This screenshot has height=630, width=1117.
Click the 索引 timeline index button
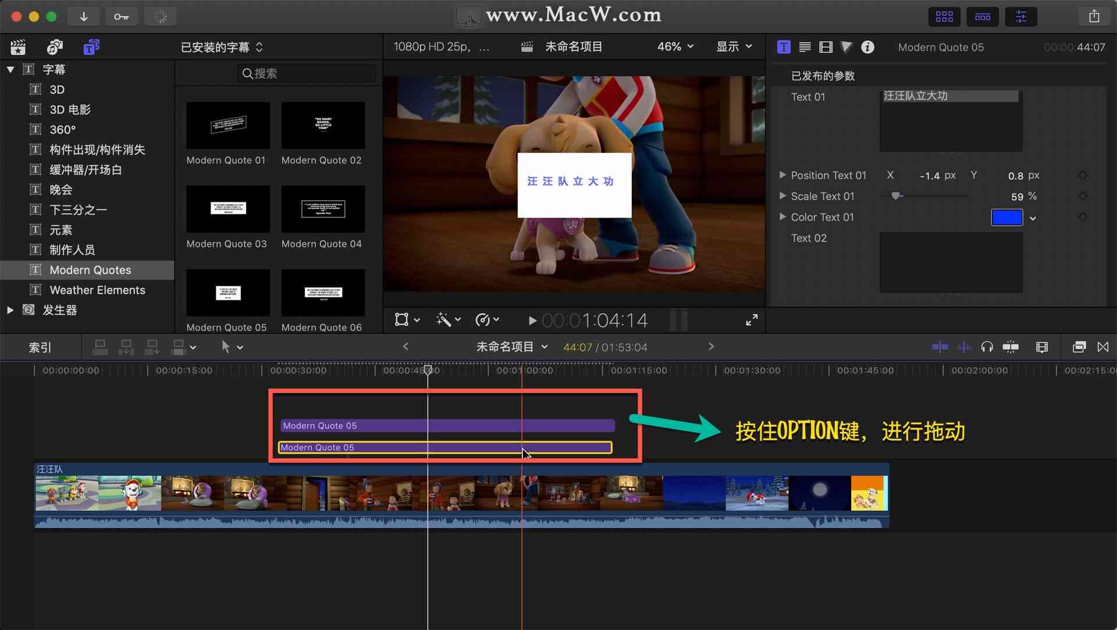pyautogui.click(x=40, y=347)
